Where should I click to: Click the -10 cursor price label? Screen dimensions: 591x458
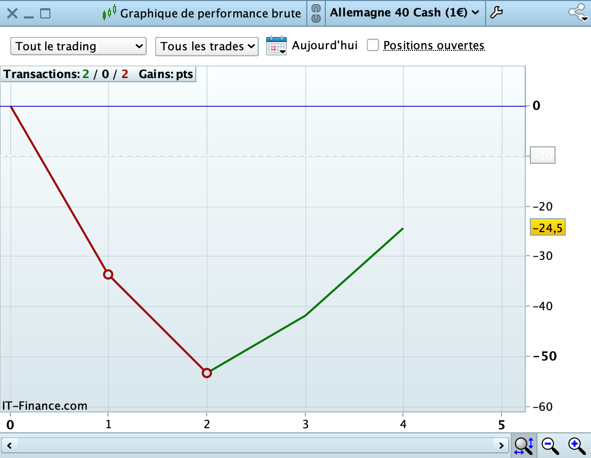pos(543,155)
